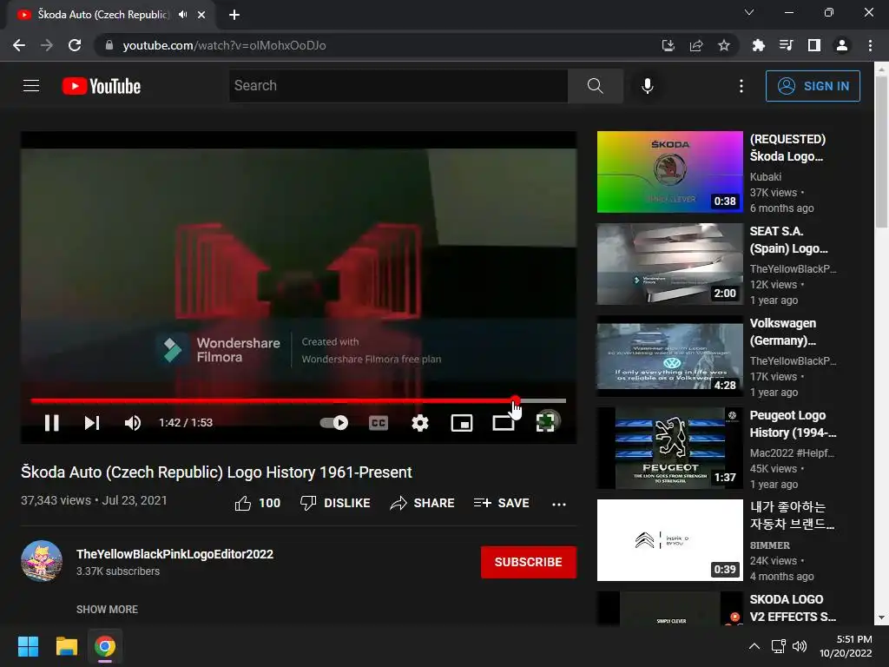Mute the video volume
Screen dimensions: 889x667
click(x=132, y=423)
